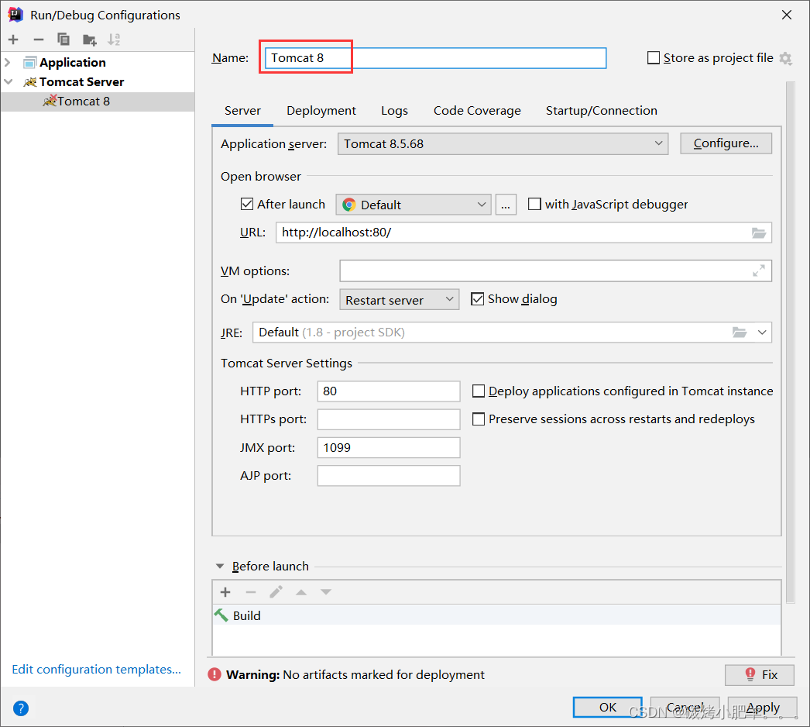Screen dimensions: 810x727
Task: Uncheck After launch browser option
Action: [x=247, y=205]
